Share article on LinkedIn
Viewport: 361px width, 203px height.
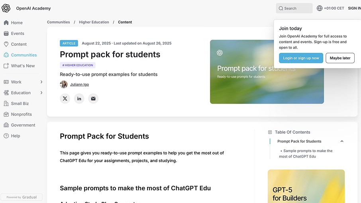[79, 98]
